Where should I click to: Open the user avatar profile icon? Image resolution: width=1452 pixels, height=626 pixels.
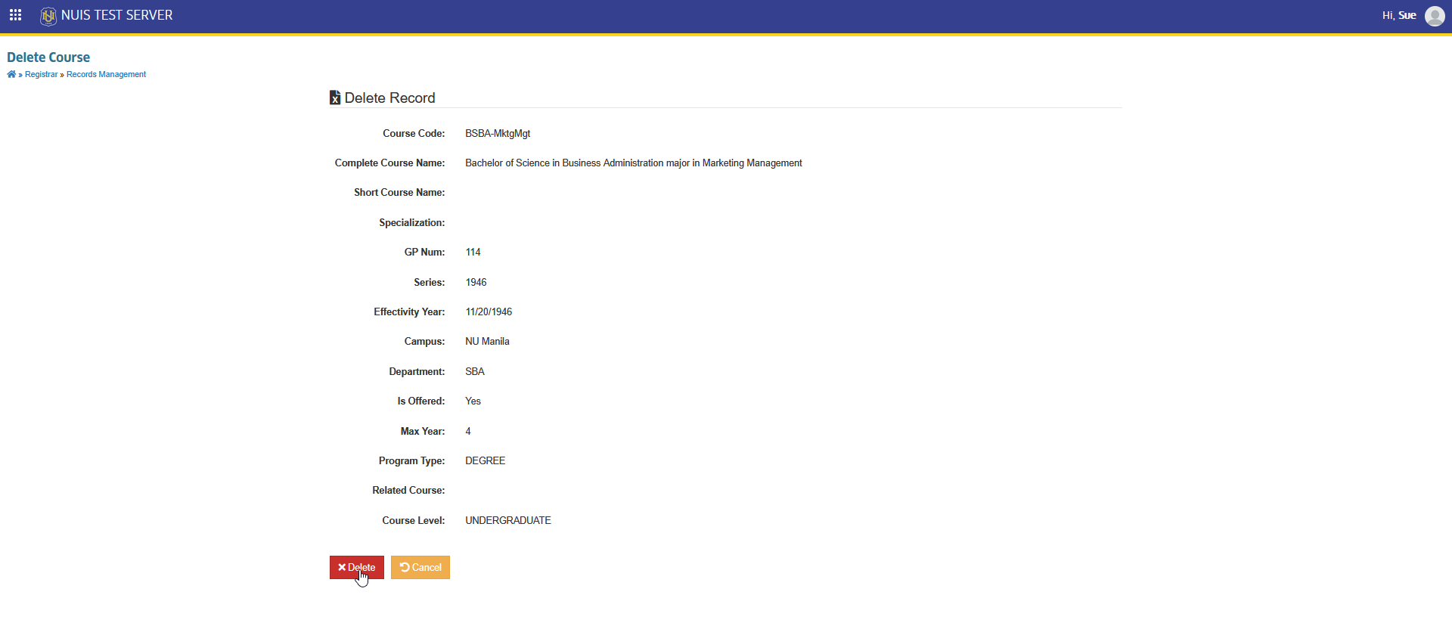[x=1435, y=16]
